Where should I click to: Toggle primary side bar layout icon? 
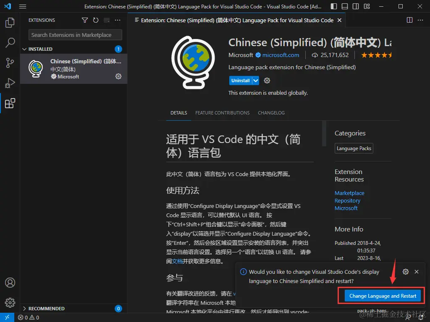coord(334,6)
